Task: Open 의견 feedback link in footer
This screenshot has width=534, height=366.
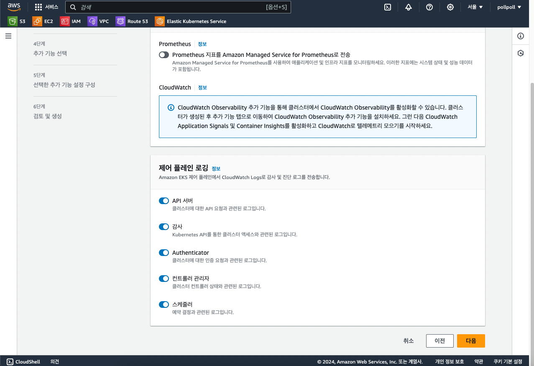Action: point(55,361)
